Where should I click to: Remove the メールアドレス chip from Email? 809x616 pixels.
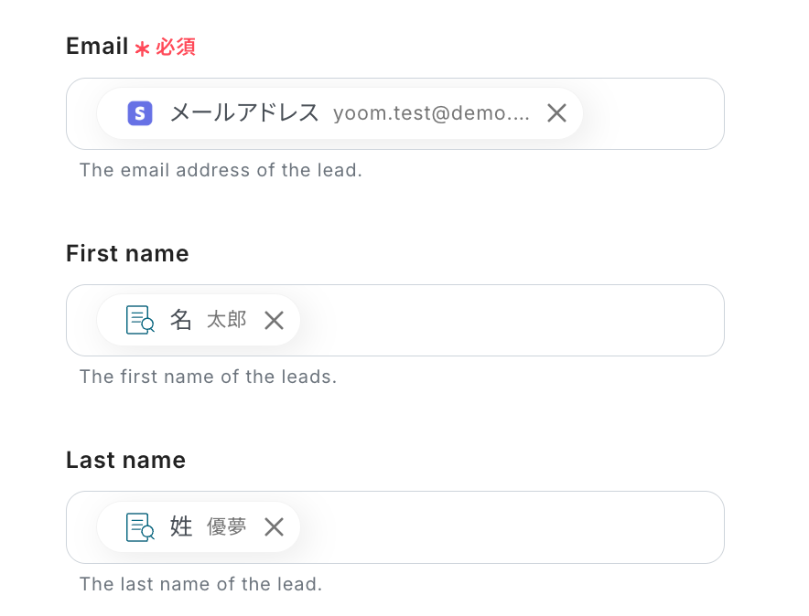556,113
